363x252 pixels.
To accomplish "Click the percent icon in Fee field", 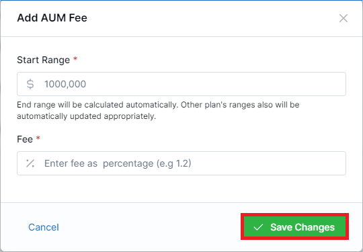I will [x=30, y=163].
